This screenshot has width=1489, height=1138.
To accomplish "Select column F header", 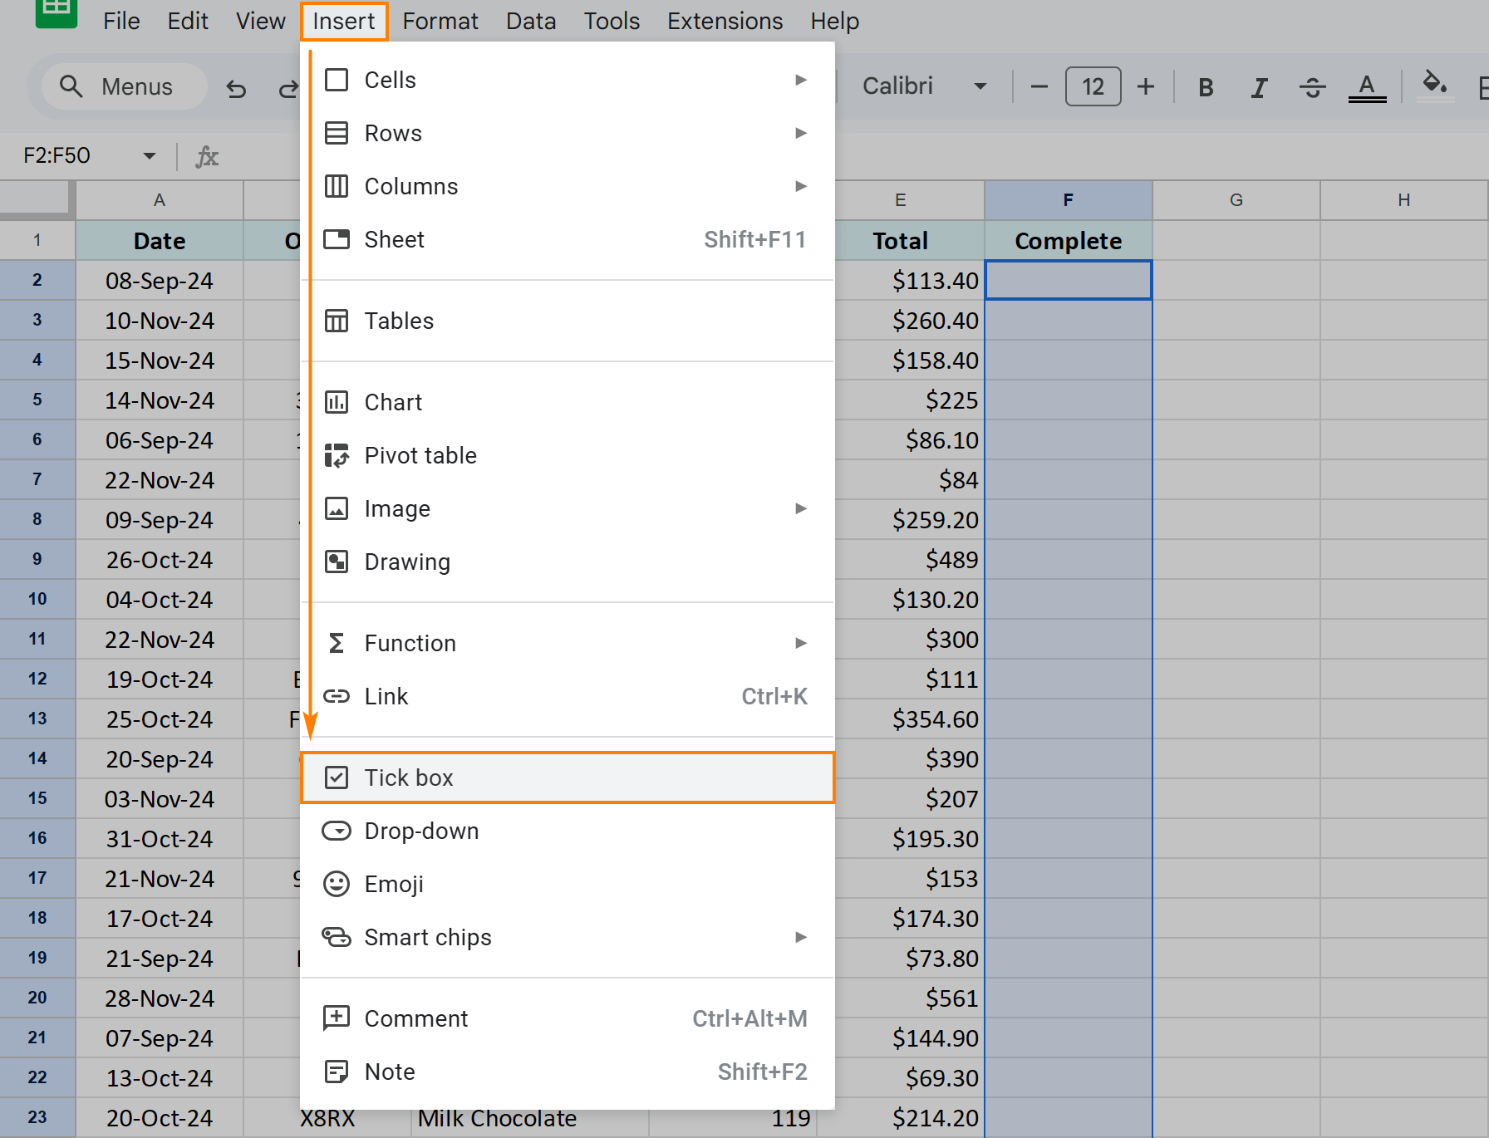I will pyautogui.click(x=1069, y=200).
